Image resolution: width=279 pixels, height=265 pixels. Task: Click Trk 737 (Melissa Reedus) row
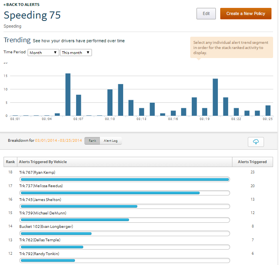click(41, 186)
